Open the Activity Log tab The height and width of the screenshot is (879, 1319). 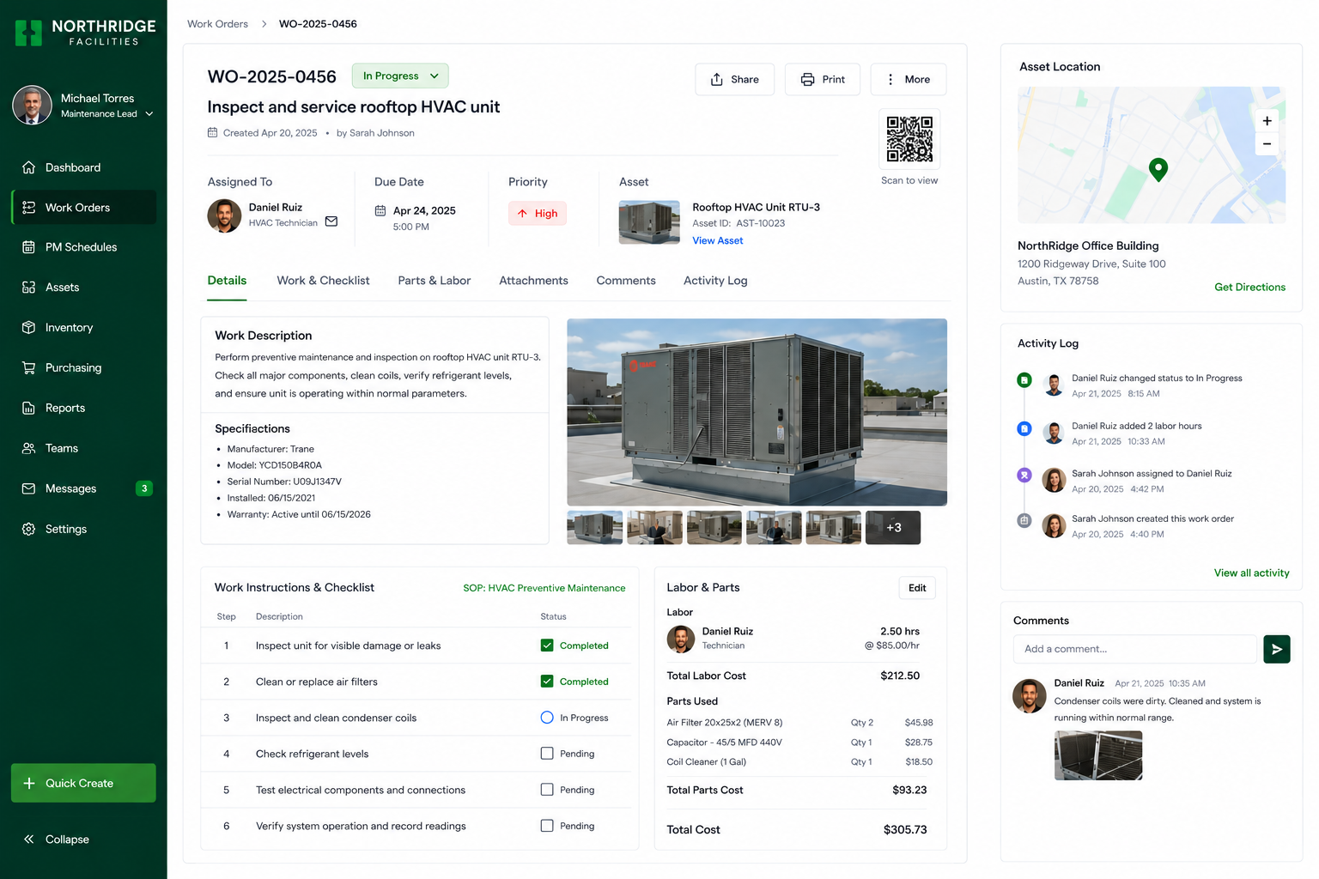click(x=715, y=281)
